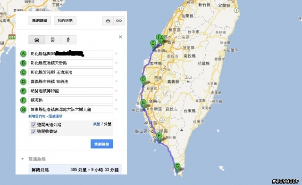Click map pin A near 台中
Viewport: 302px width, 185px height.
[x=161, y=39]
